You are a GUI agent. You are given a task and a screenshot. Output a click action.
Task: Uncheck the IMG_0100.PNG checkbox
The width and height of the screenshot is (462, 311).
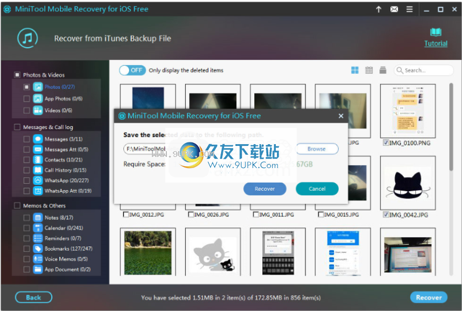pyautogui.click(x=386, y=142)
